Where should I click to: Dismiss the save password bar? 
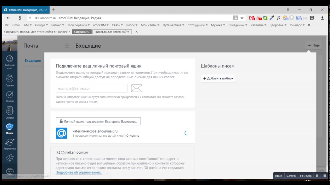pyautogui.click(x=137, y=32)
